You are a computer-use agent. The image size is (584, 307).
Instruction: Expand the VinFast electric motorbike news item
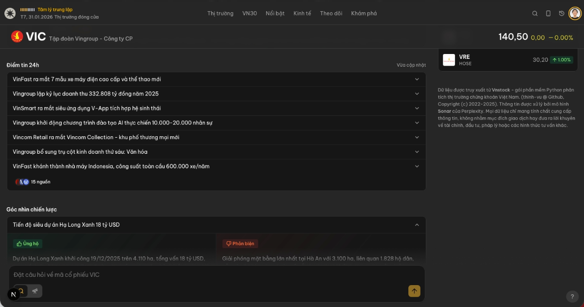click(417, 79)
